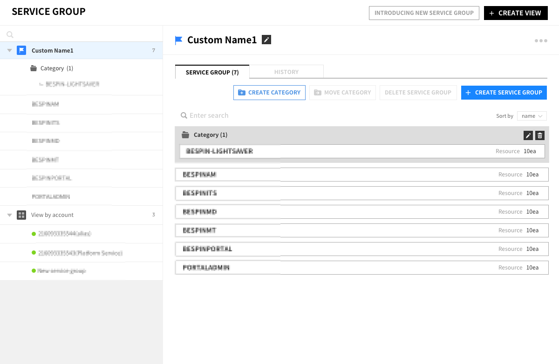Screen dimensions: 559x364
Task: Click the Category row edit pencil icon
Action: tap(528, 135)
